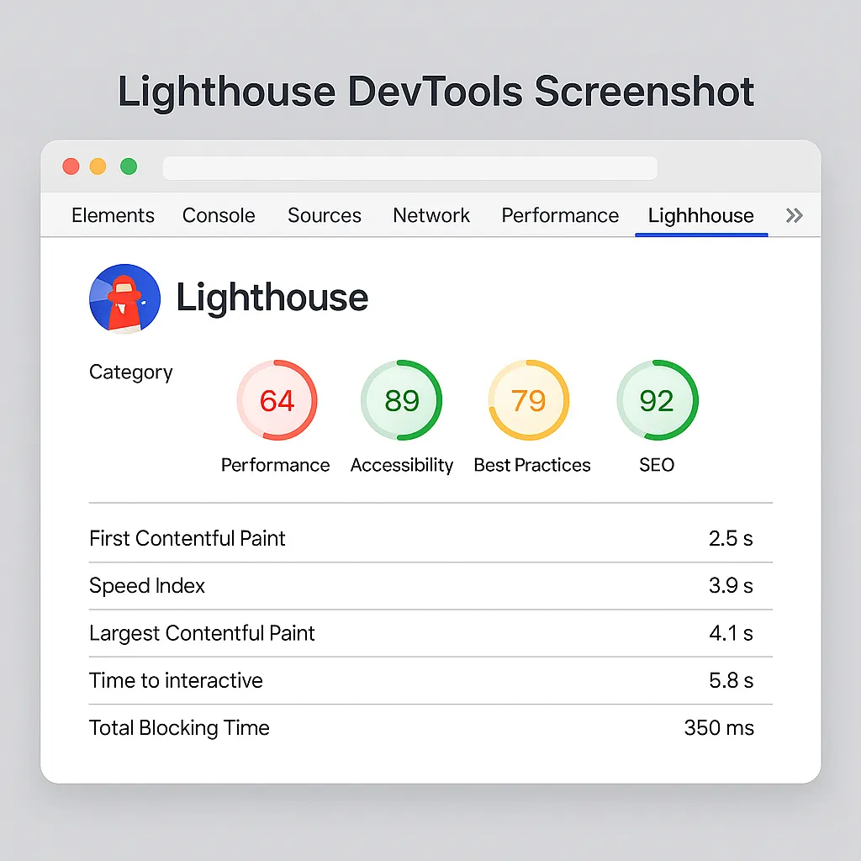The image size is (861, 861).
Task: Open the Accessibility score gauge 89
Action: click(401, 399)
